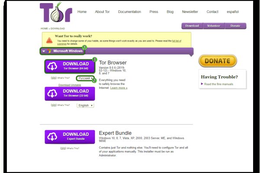Click cloud icon on 32-bit download button
Viewport: 260px width, 173px height.
pos(52,93)
